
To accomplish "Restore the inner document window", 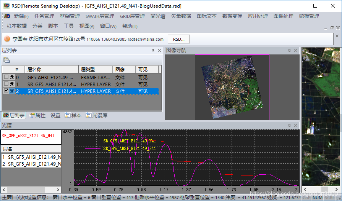I will tap(332, 28).
